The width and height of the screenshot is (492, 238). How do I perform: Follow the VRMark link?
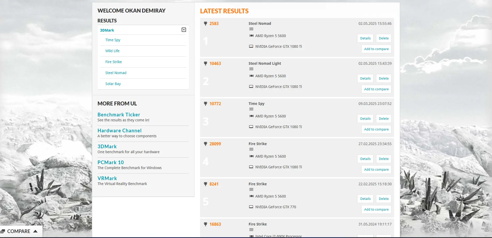[x=107, y=178]
